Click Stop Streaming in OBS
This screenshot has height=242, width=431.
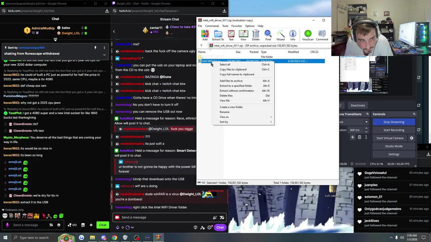click(394, 122)
